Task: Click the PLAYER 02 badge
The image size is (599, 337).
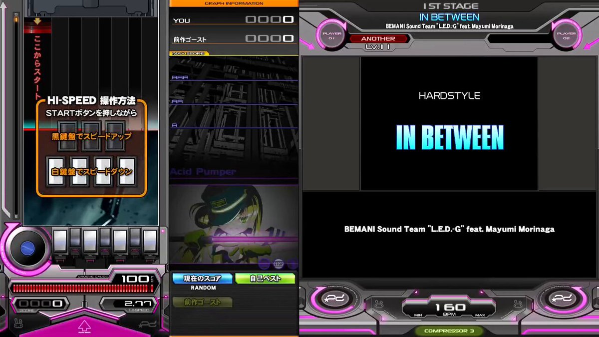Action: [566, 35]
